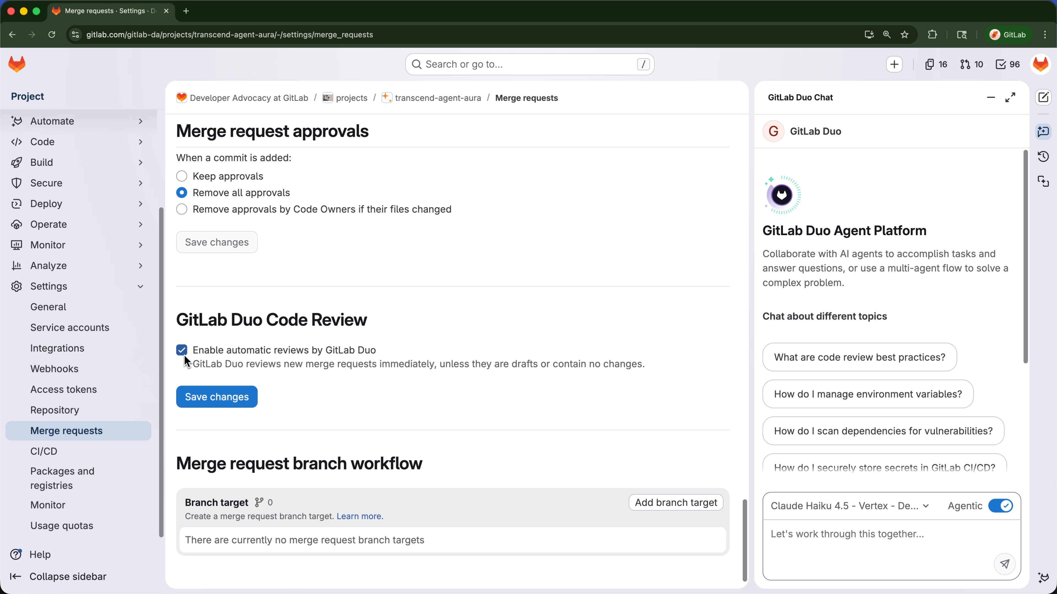This screenshot has height=594, width=1057.
Task: Uncheck Enable automatic reviews by GitLab Duo
Action: click(182, 350)
